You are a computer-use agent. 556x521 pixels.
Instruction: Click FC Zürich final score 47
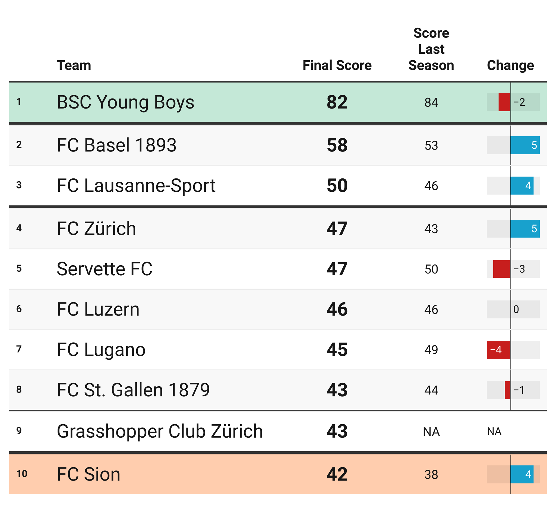pos(337,229)
